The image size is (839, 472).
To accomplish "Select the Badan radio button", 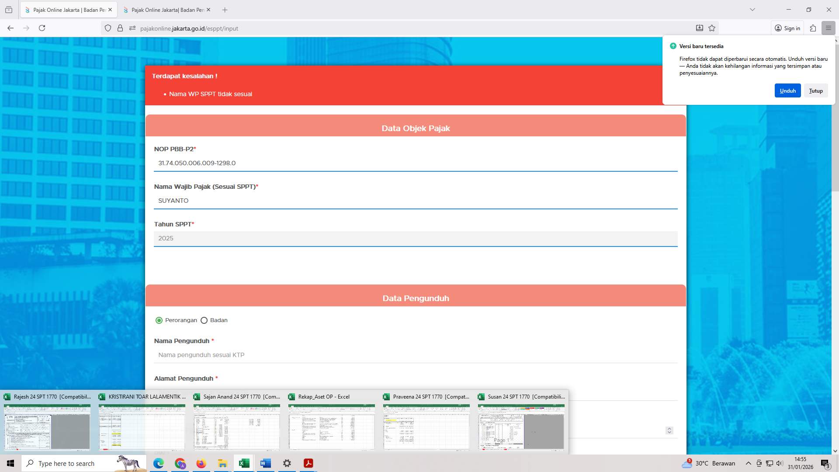I will point(204,320).
